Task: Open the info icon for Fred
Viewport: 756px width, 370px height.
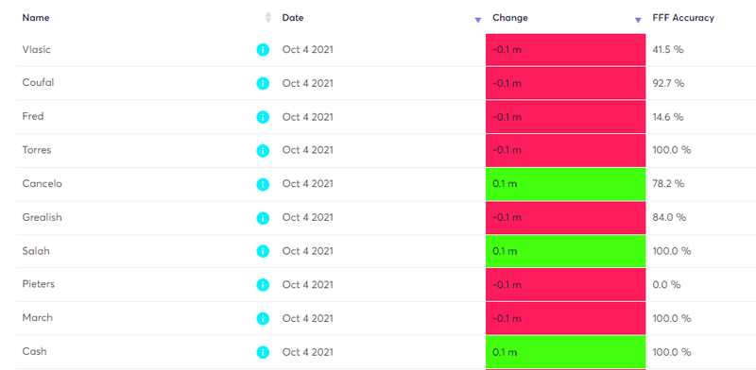Action: [x=263, y=117]
